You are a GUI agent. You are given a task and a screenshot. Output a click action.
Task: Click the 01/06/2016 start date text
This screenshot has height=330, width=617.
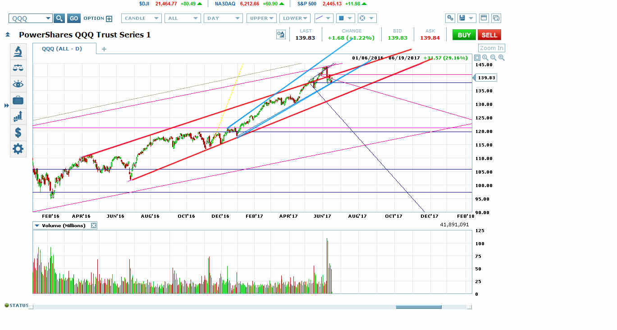(x=368, y=58)
